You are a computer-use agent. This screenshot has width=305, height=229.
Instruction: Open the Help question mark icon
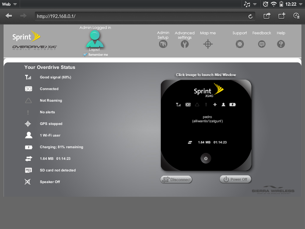pyautogui.click(x=281, y=44)
